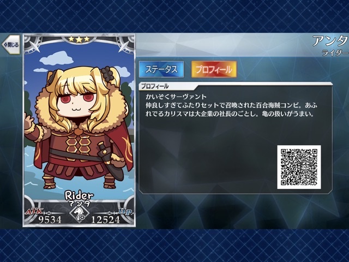The height and width of the screenshot is (262, 349).
Task: Tap the large アンタ heading at top right
Action: [x=330, y=41]
